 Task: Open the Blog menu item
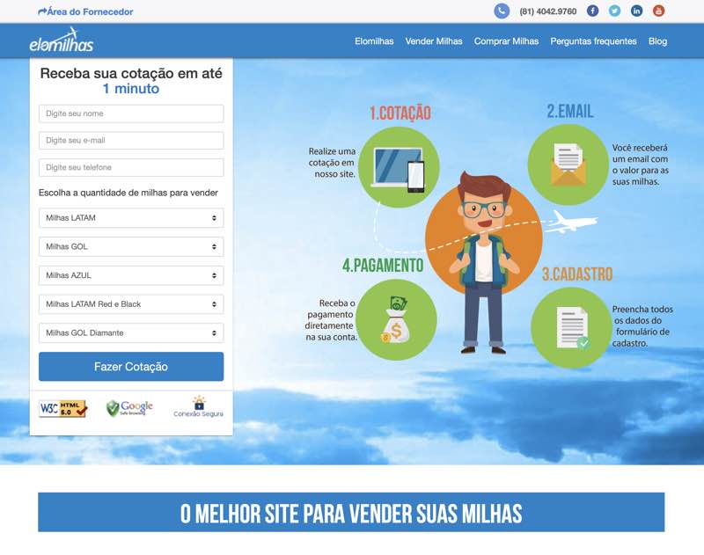[657, 41]
